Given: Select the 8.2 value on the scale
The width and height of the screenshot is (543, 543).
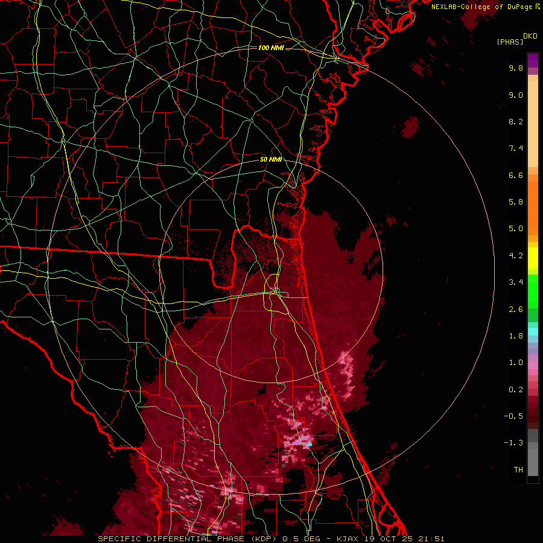Looking at the screenshot, I should click(x=516, y=121).
